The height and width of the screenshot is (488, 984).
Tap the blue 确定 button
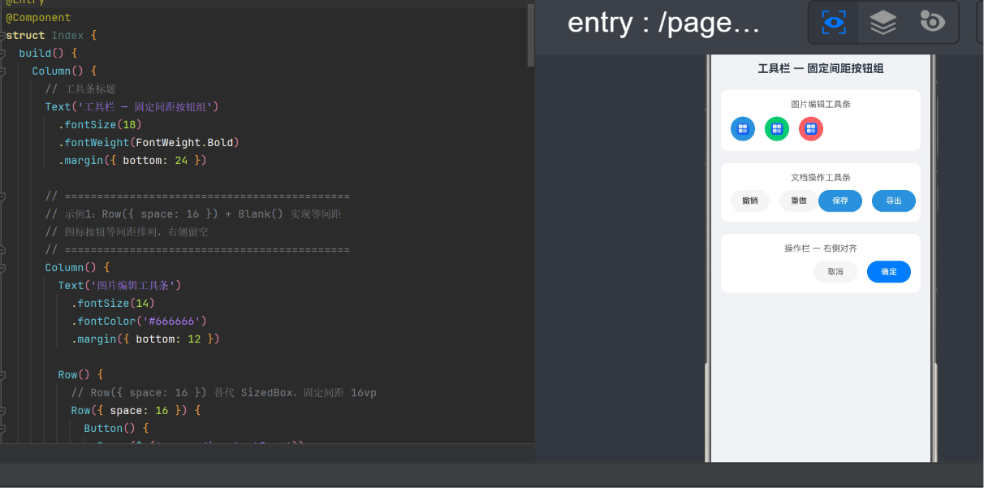(x=889, y=271)
